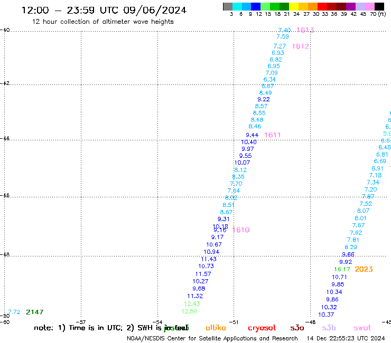Select the 9.31 wave height reading
391x343 pixels.
tap(224, 219)
